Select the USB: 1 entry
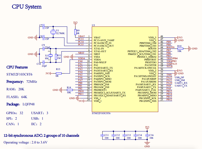Viewport: 202px width, 149px height. 37,118
